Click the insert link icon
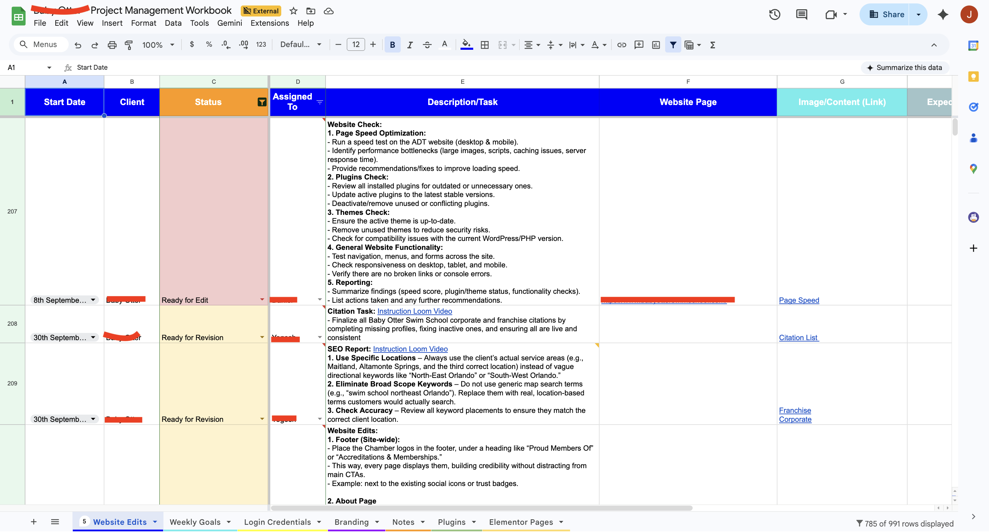 coord(621,45)
